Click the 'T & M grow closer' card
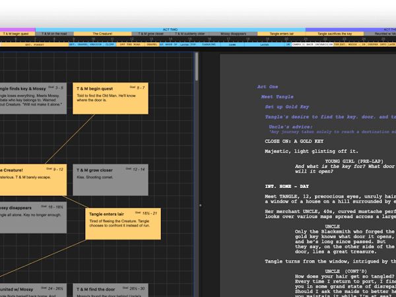This screenshot has width=396, height=297. point(110,180)
